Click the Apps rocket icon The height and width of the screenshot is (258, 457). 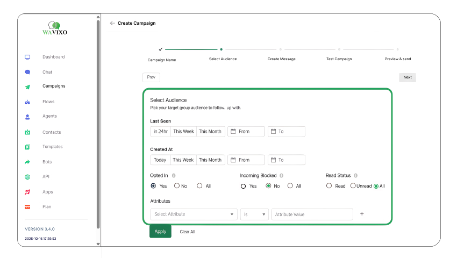point(27,192)
